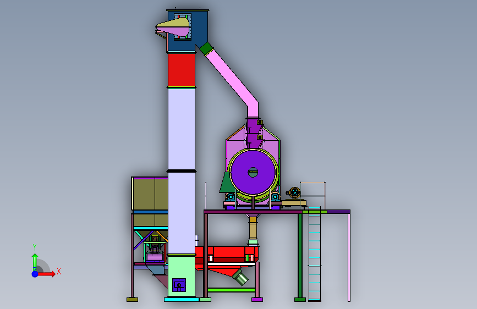This screenshot has width=477, height=309.
Task: Select the cone-shaped discharge spout at the elevator head
Action: tap(173, 27)
